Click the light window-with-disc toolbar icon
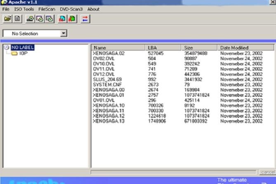The image size is (276, 184). tap(40, 19)
